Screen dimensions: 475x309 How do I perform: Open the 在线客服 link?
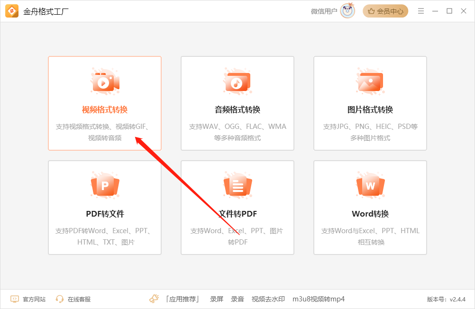pos(79,300)
